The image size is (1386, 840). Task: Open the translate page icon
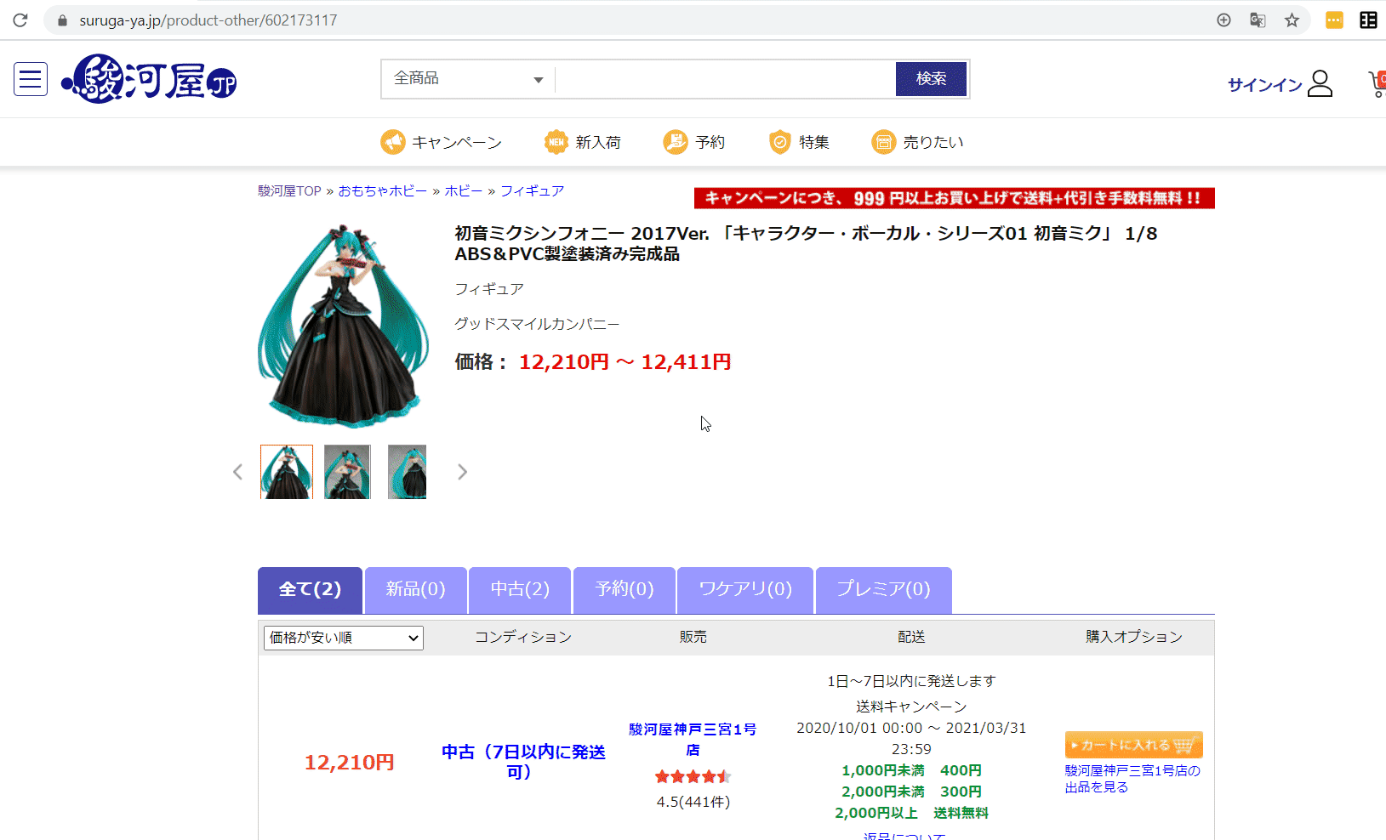point(1258,20)
